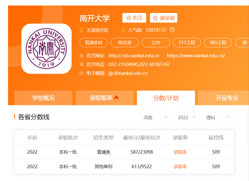The image size is (249, 181).
Task: Open the 2022 year dropdown
Action: pos(187,117)
